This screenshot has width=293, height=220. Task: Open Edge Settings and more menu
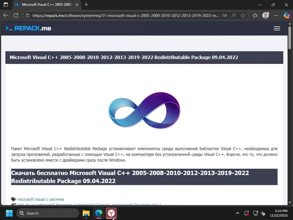pos(276,15)
